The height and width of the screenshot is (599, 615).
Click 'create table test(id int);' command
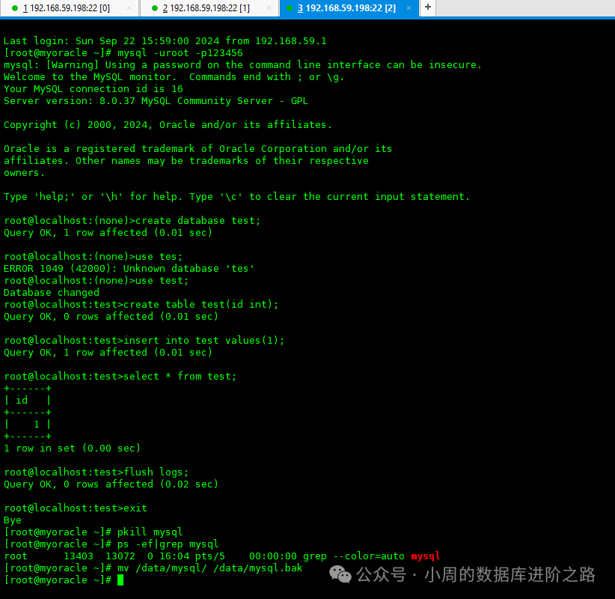point(201,304)
